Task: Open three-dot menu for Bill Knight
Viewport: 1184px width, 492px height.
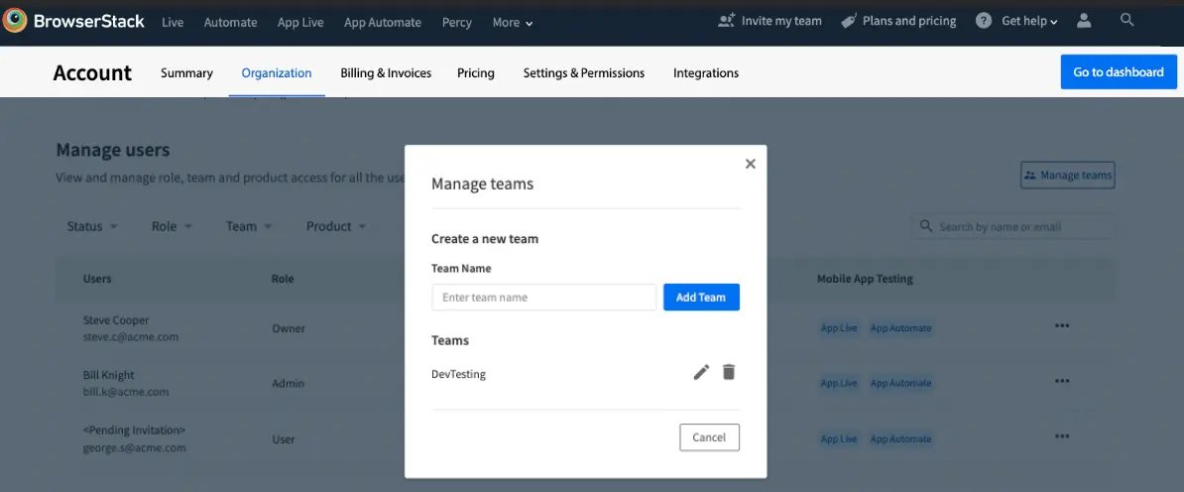Action: (1062, 382)
